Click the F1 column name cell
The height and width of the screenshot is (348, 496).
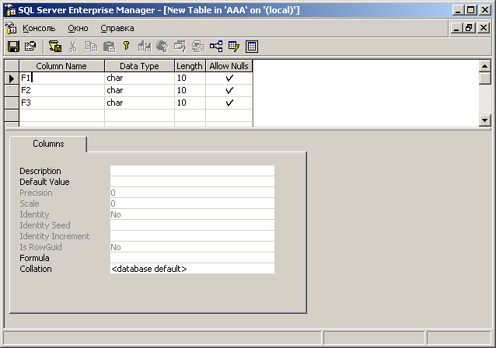pos(61,78)
